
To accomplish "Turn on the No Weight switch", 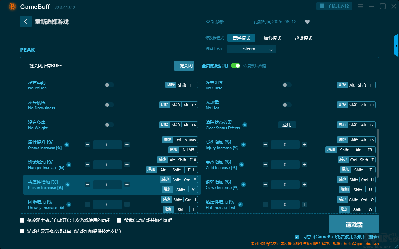I will pos(109,125).
